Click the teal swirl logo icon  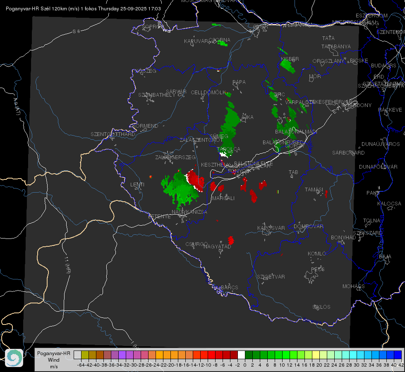pos(14,358)
